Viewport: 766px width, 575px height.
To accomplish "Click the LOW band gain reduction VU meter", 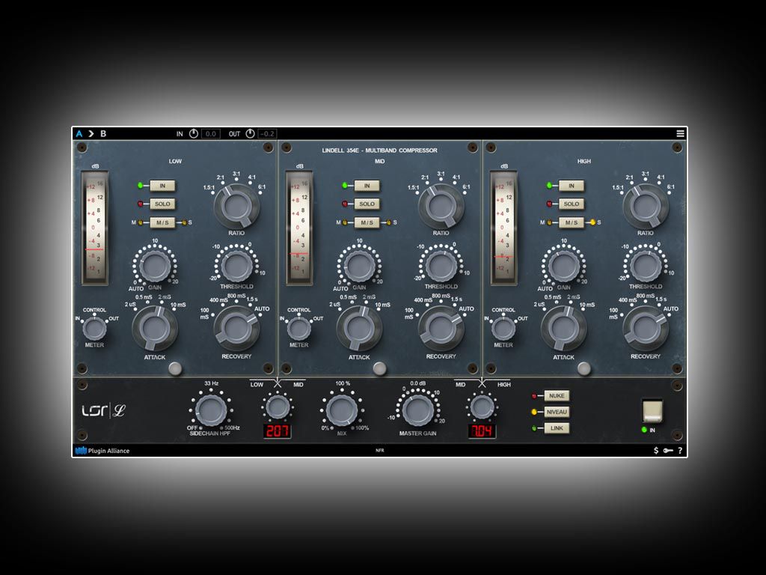I will coord(95,228).
